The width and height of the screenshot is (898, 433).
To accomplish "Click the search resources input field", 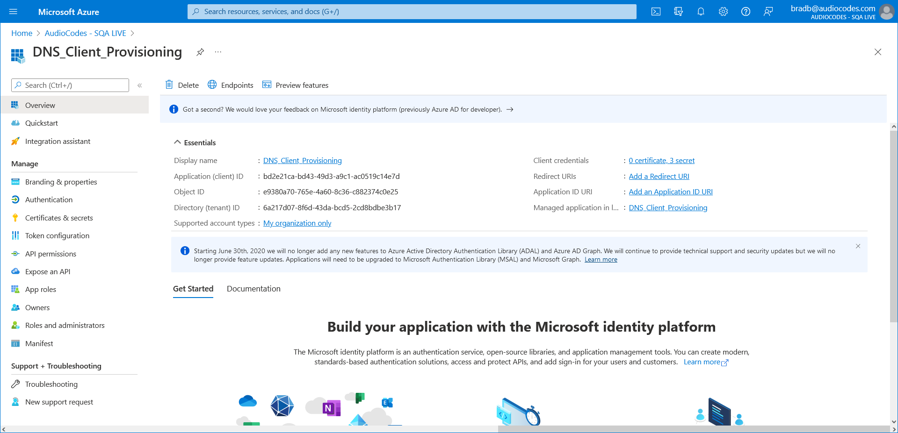I will pyautogui.click(x=412, y=11).
